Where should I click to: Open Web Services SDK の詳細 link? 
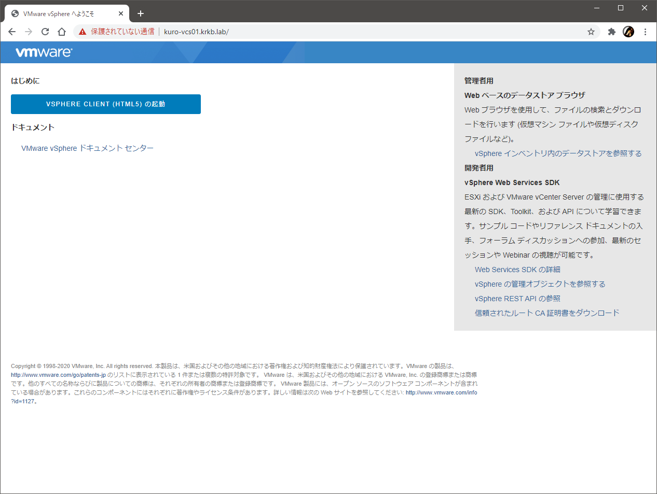[517, 270]
